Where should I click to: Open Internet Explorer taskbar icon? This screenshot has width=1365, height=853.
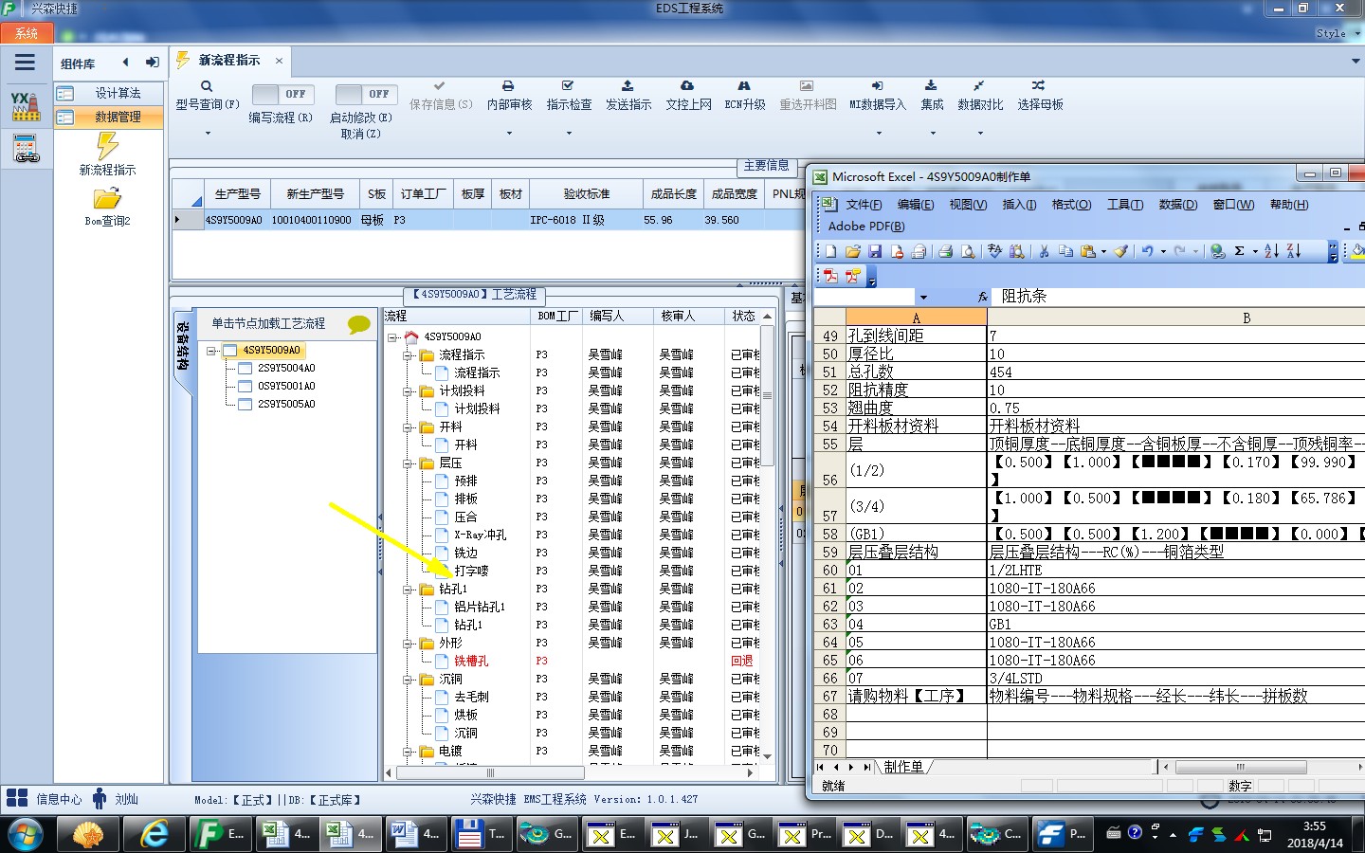(154, 834)
